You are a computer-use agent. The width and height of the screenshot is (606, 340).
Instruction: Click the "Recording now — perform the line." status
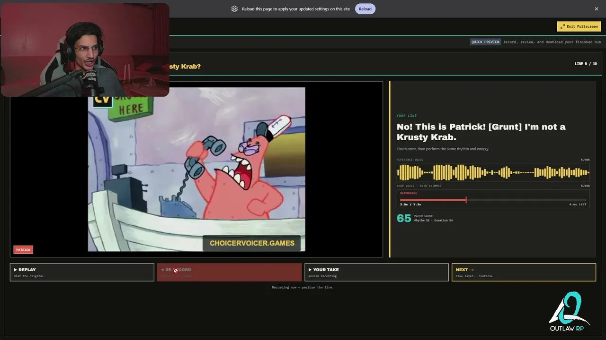[303, 288]
